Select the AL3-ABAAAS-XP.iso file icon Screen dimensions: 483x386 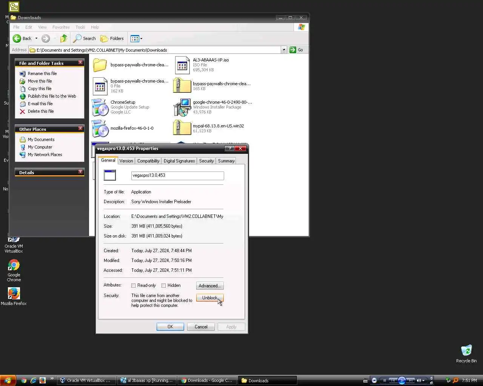(x=182, y=65)
